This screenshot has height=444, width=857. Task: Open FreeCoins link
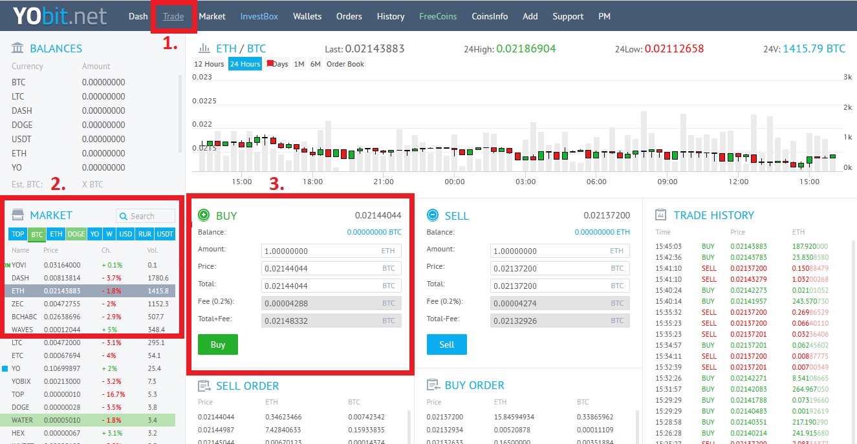pos(438,16)
